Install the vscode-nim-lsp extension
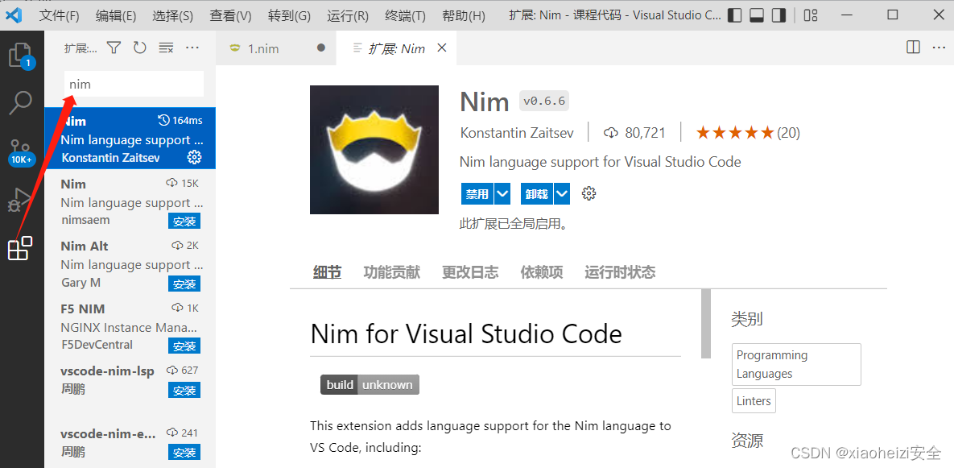 tap(184, 390)
